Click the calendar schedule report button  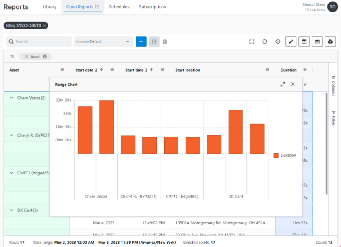pos(304,42)
